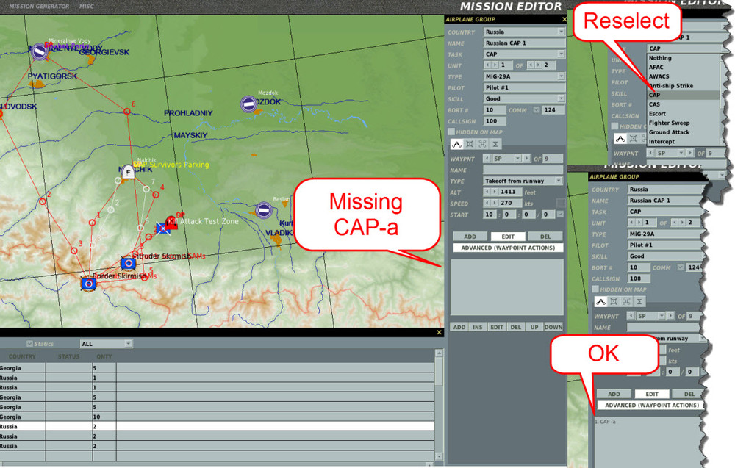This screenshot has height=468, width=735.
Task: Click the red Kill Attack Test Zone marker
Action: pos(172,222)
